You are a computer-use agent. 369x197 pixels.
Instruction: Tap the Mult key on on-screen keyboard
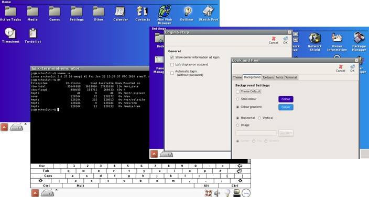(x=80, y=186)
